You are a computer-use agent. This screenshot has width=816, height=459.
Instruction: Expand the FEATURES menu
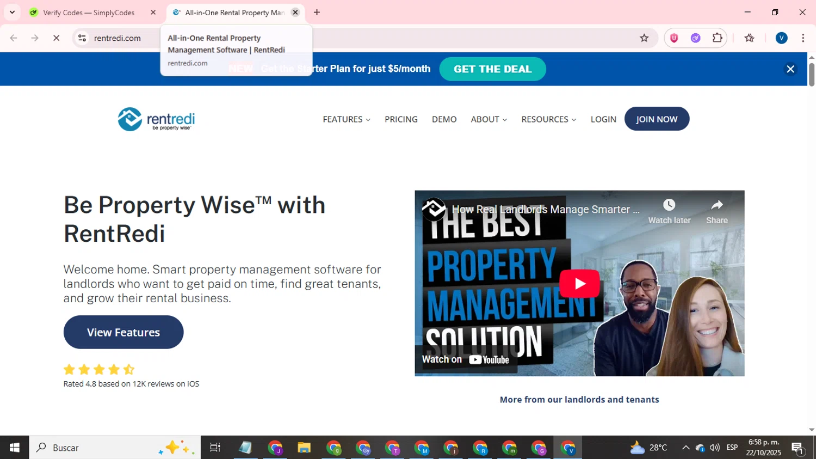pos(347,119)
